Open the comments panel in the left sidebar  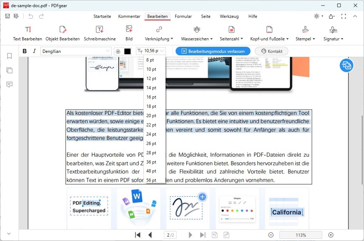coord(9,84)
